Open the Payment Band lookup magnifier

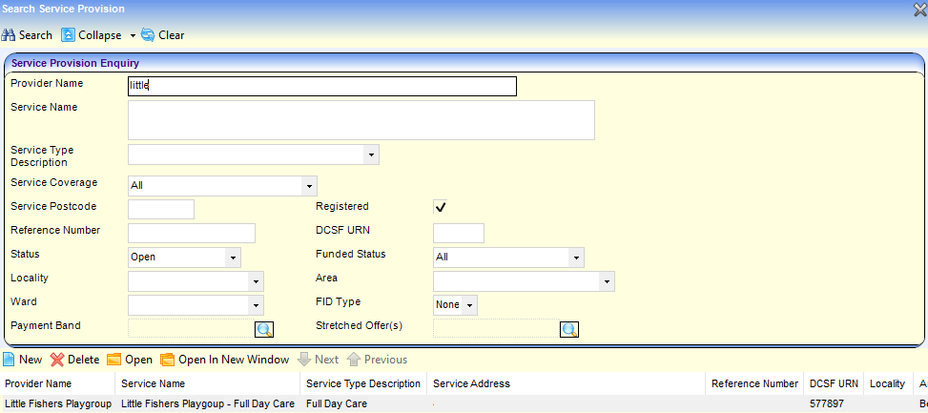(x=264, y=329)
